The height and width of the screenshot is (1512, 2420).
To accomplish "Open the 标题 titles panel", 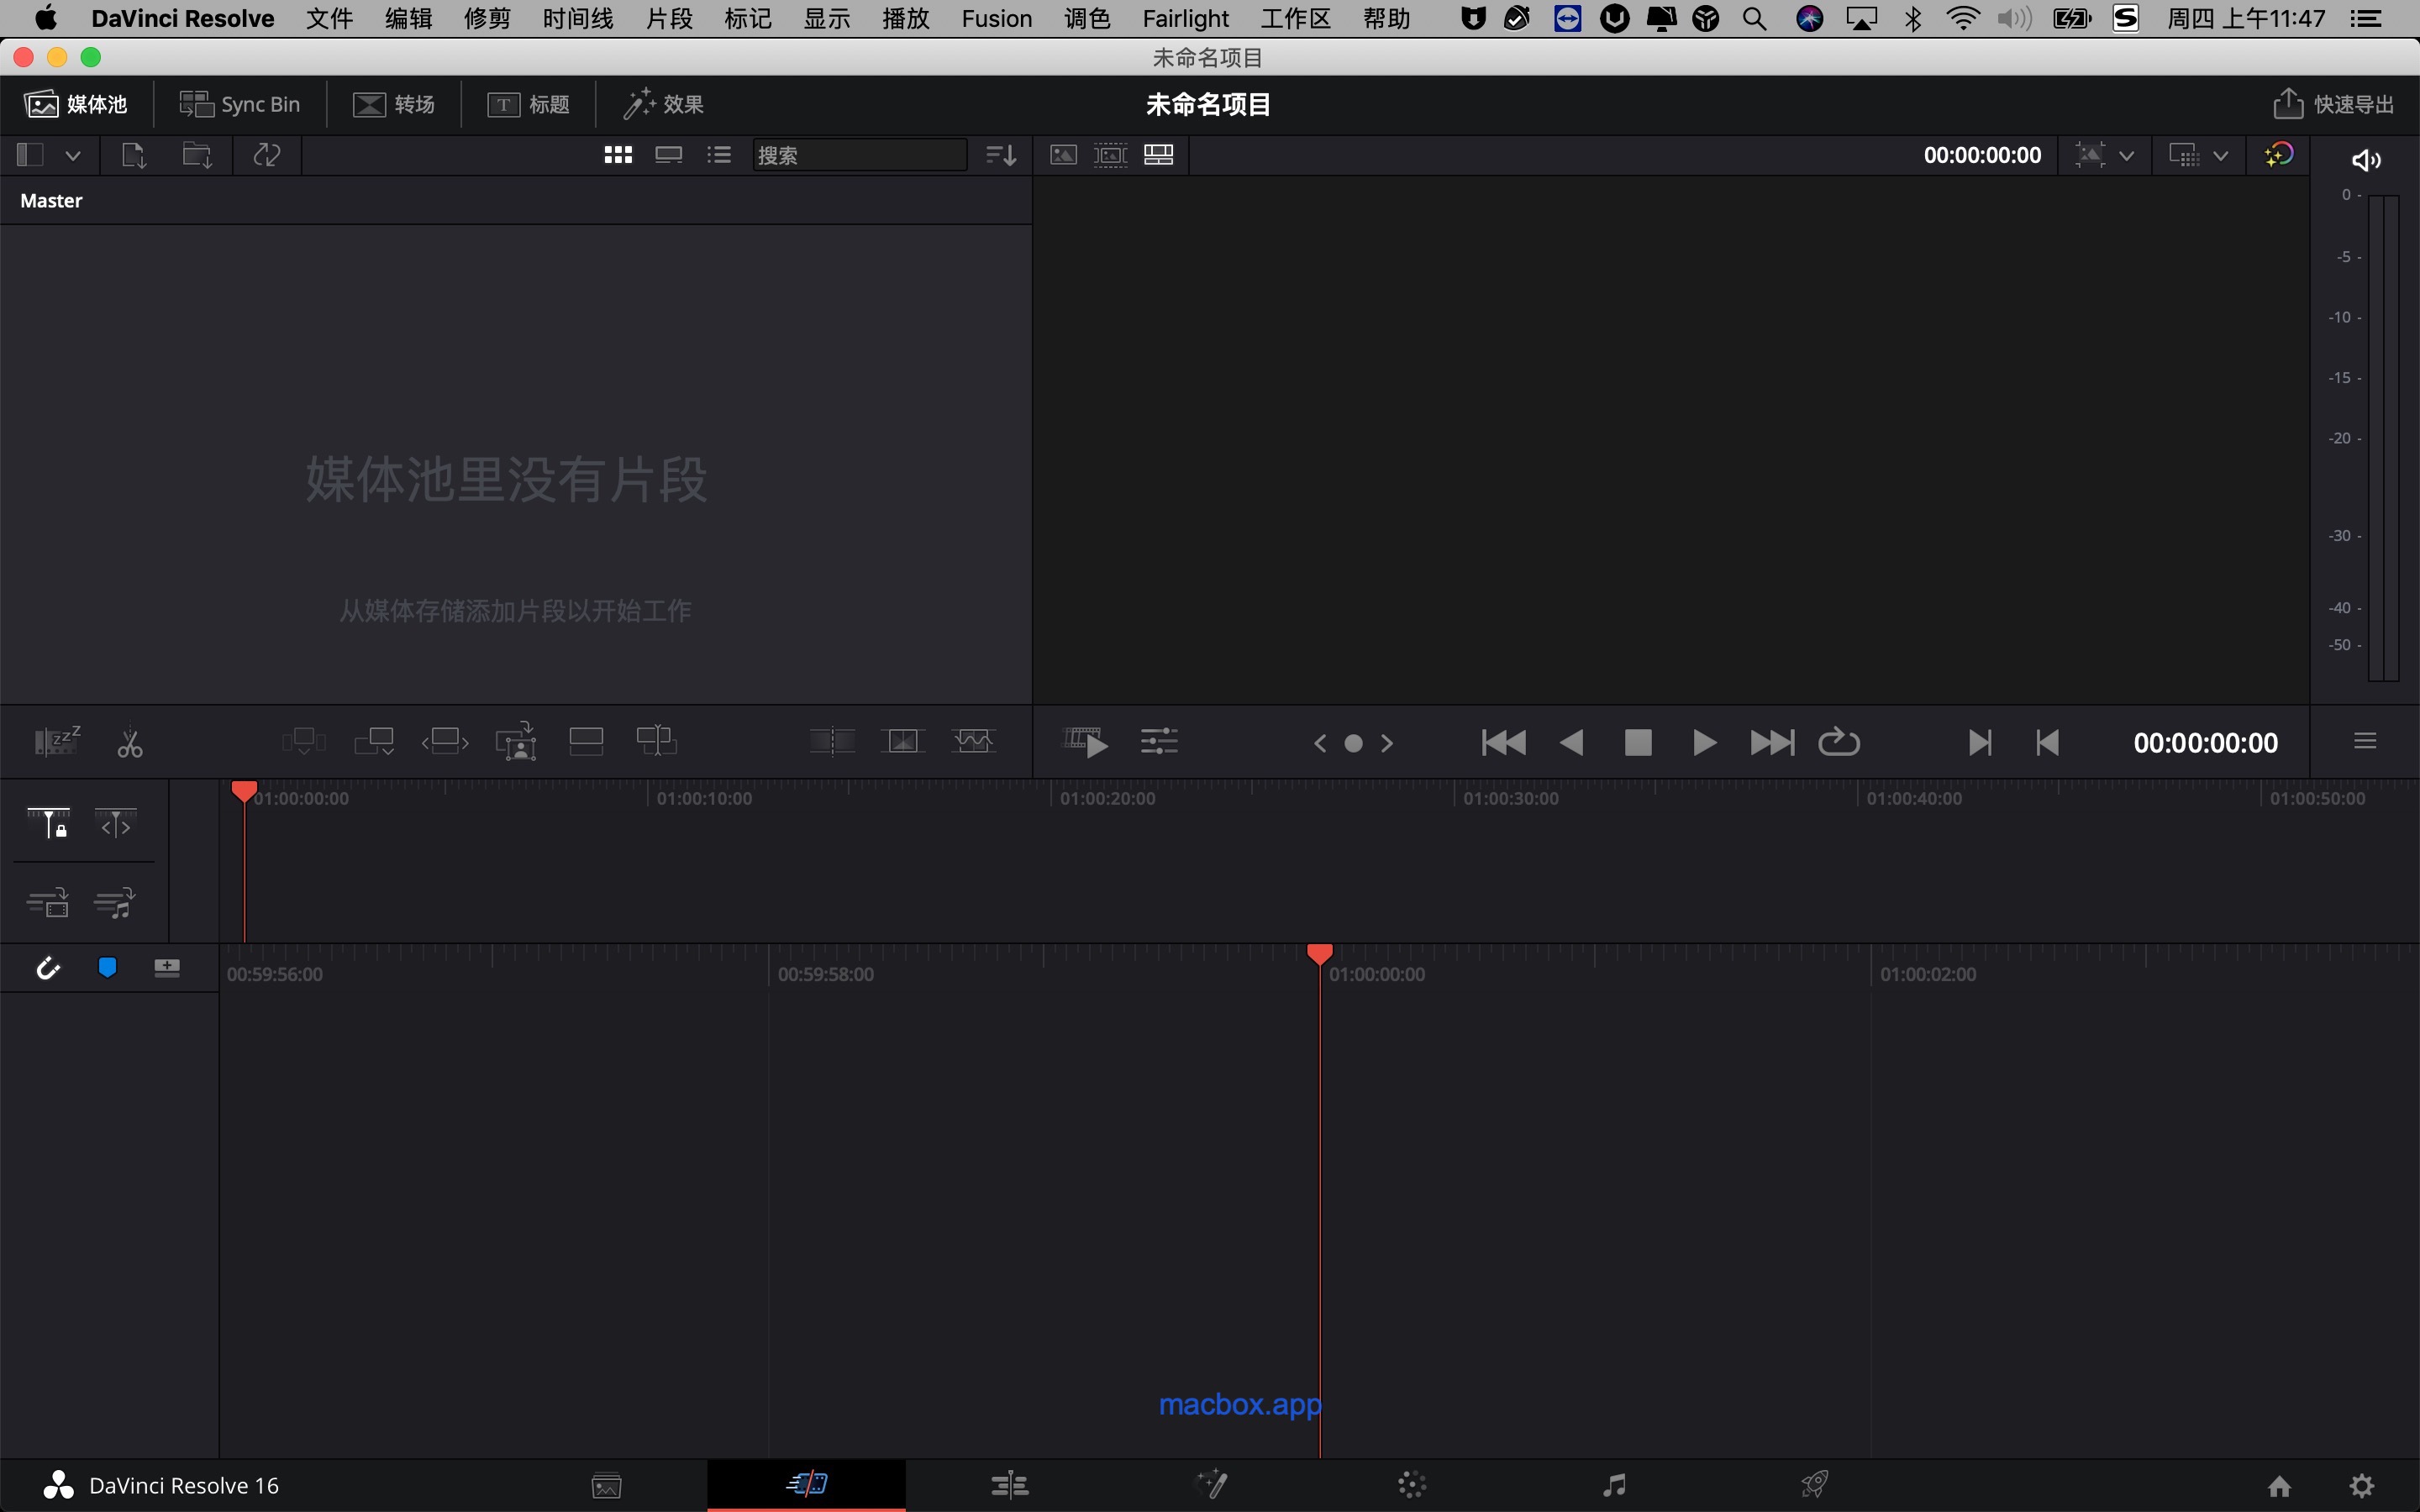I will 528,104.
